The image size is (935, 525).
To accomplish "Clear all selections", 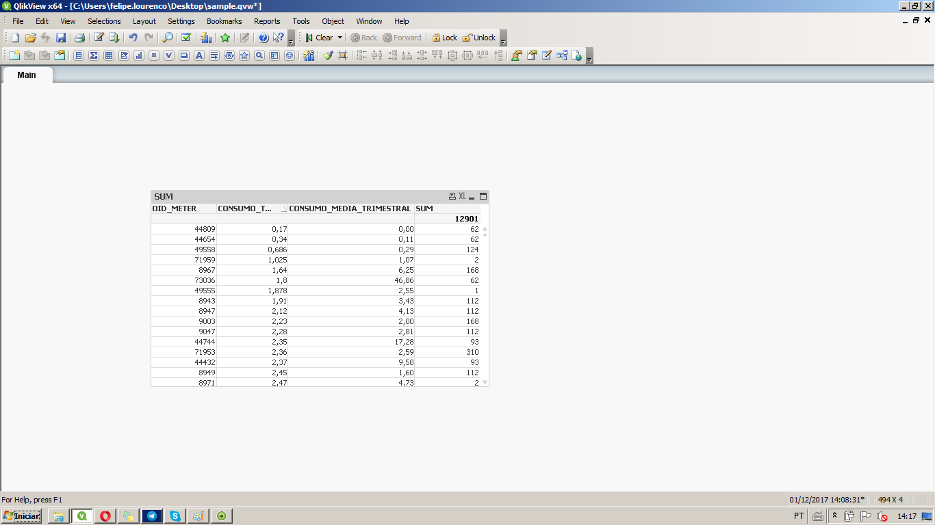I will (319, 38).
